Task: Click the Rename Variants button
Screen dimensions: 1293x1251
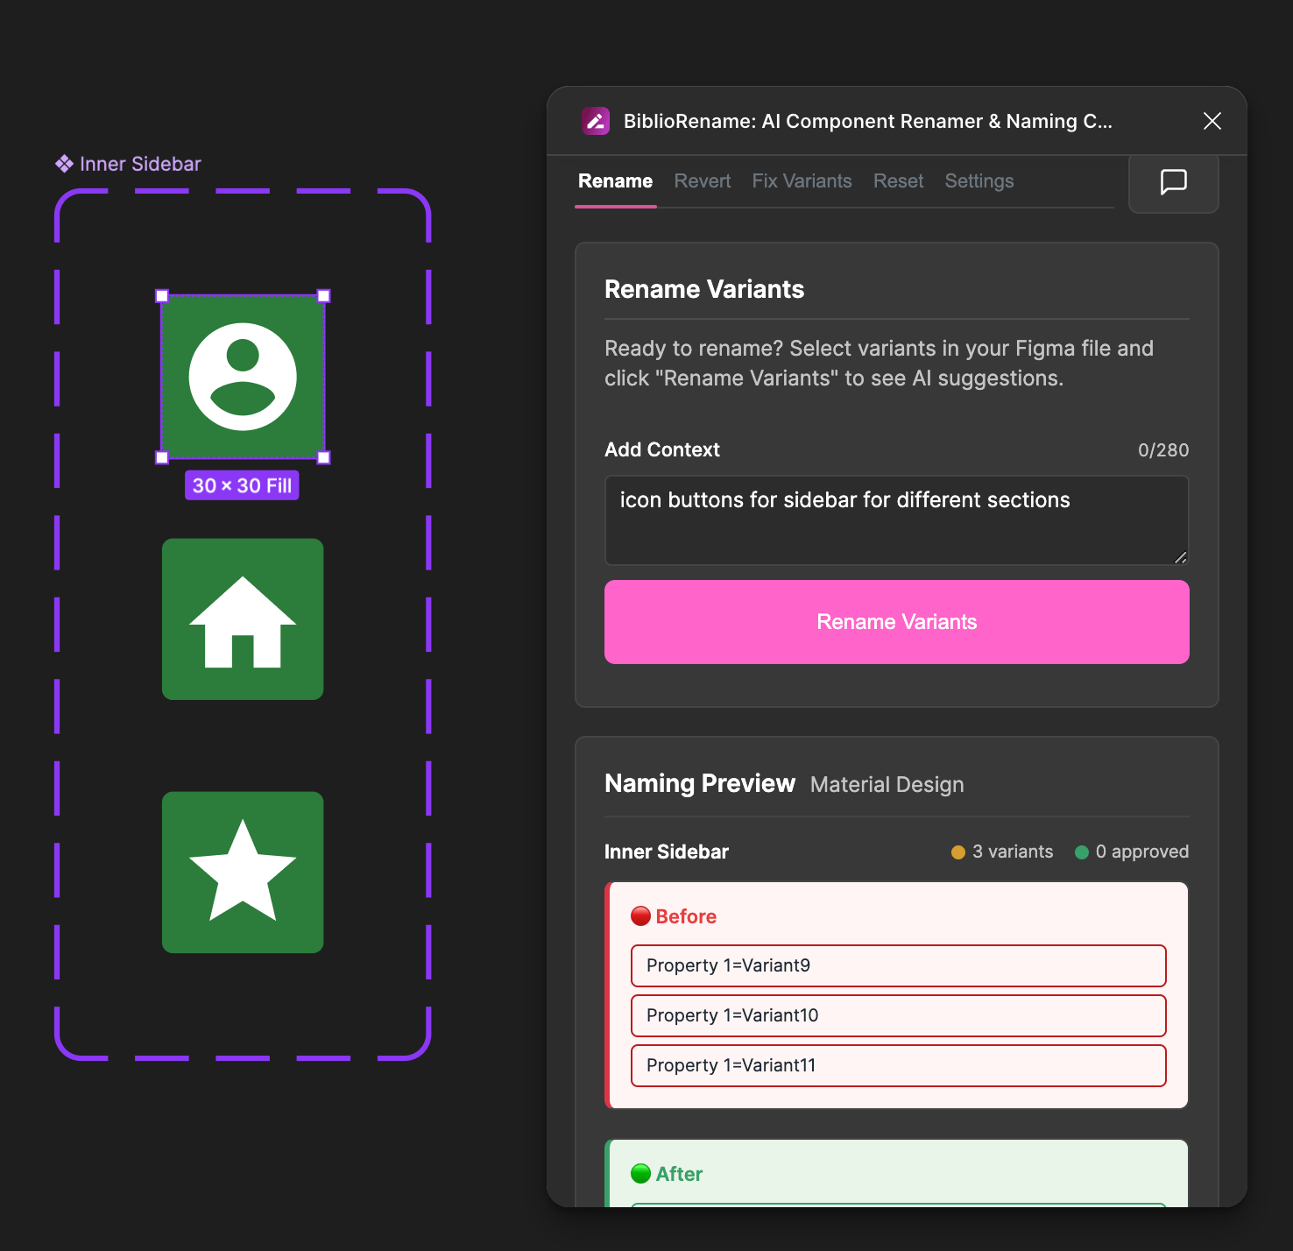Action: (896, 622)
